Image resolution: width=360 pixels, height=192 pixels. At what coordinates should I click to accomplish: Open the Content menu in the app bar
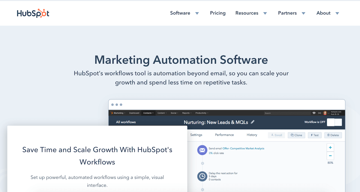click(162, 113)
